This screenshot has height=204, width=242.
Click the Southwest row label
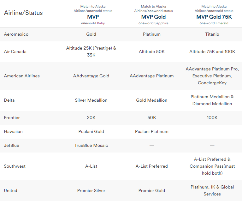(x=15, y=166)
